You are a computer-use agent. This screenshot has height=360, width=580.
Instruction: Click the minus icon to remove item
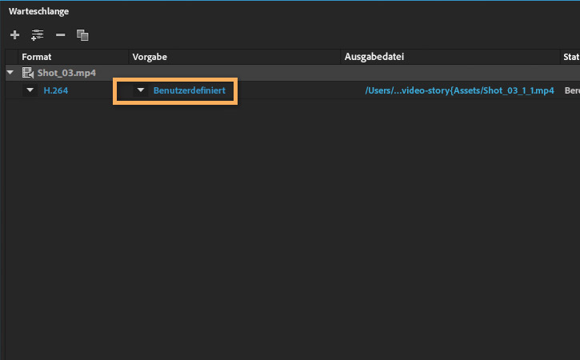tap(60, 35)
